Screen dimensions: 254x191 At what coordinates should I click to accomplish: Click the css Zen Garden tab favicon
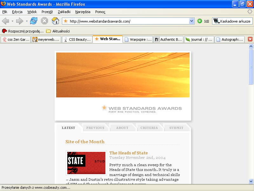pos(4,39)
